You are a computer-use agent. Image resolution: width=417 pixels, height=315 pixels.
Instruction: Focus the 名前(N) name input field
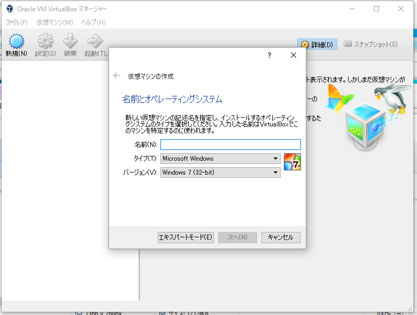tap(230, 145)
